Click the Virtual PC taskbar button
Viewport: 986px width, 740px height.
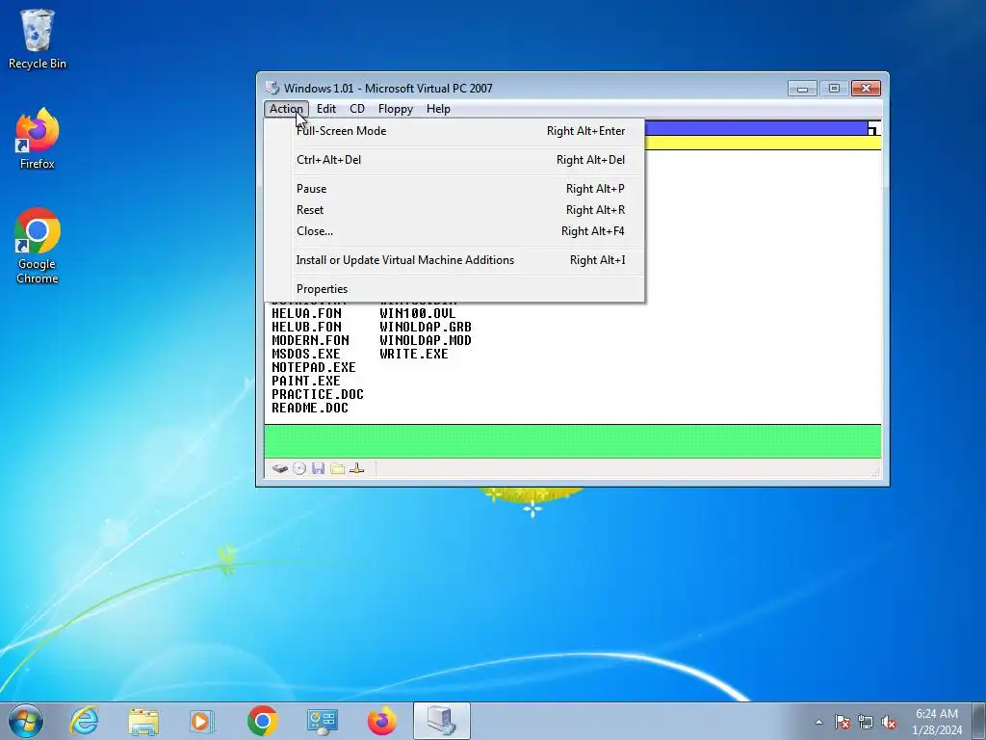coord(441,721)
